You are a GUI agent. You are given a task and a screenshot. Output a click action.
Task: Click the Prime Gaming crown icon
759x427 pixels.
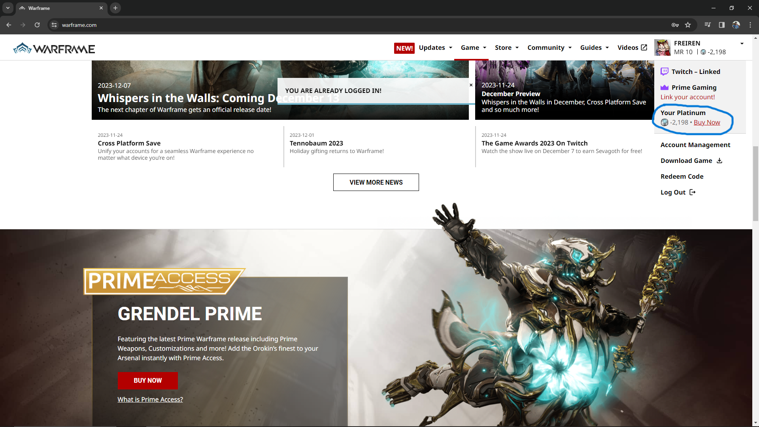665,87
